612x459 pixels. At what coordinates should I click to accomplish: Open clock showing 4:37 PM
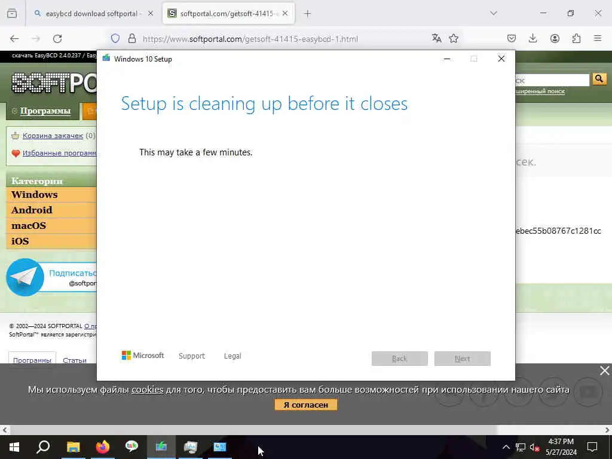561,447
